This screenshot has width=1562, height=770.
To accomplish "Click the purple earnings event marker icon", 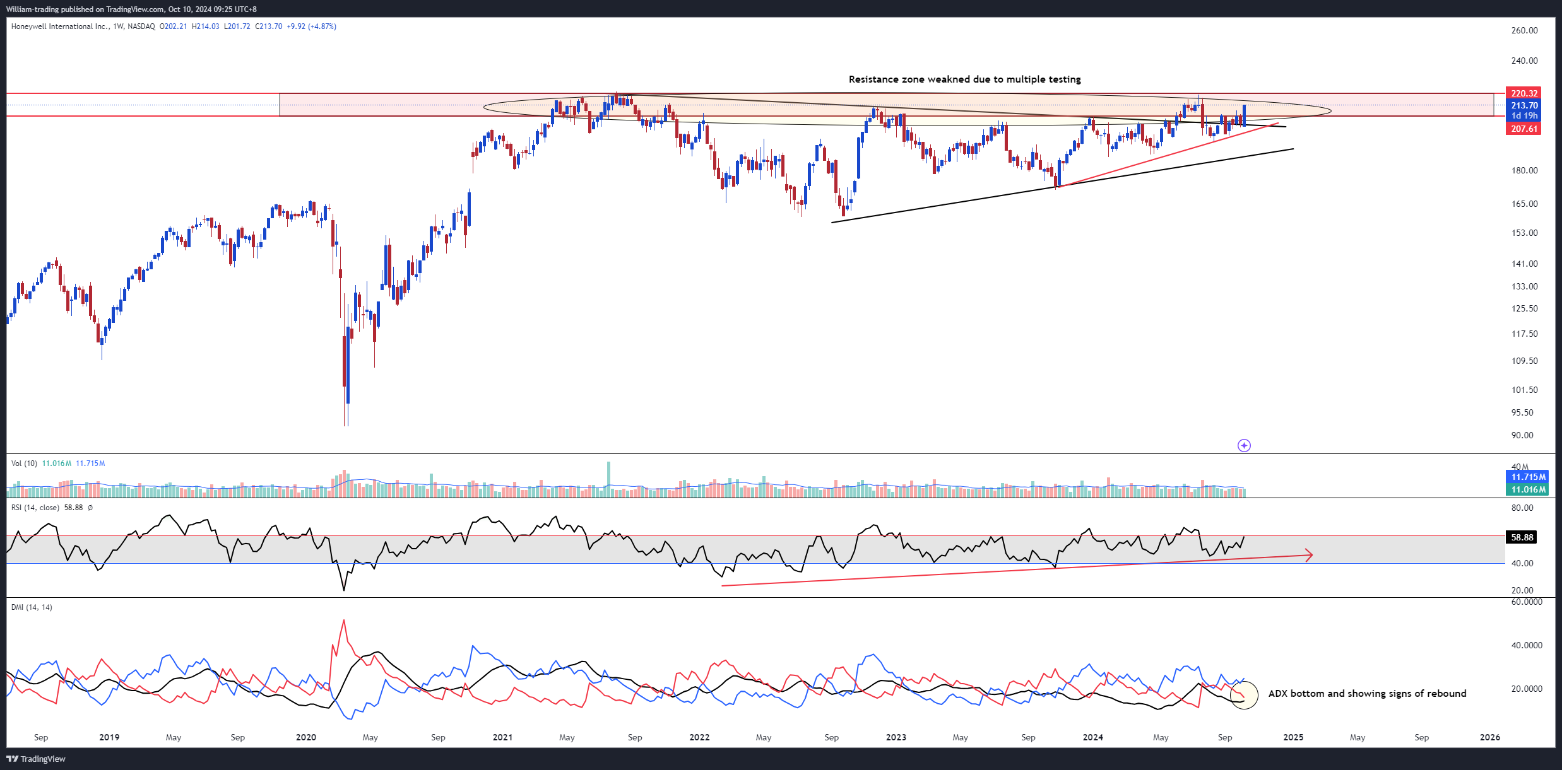I will pyautogui.click(x=1244, y=446).
